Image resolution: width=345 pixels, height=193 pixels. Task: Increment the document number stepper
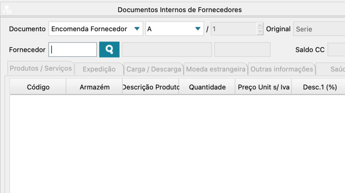[x=260, y=26]
